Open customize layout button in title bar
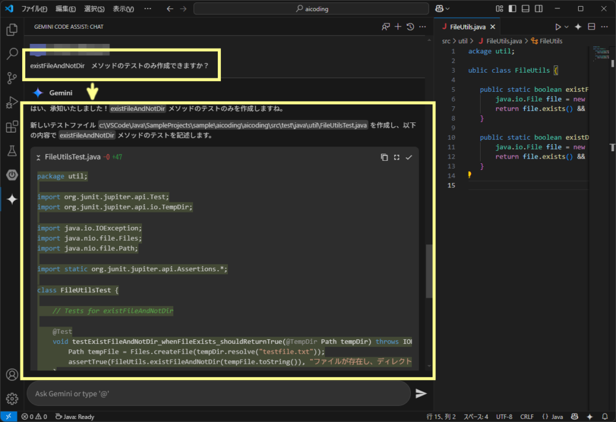The width and height of the screenshot is (616, 422). point(499,8)
